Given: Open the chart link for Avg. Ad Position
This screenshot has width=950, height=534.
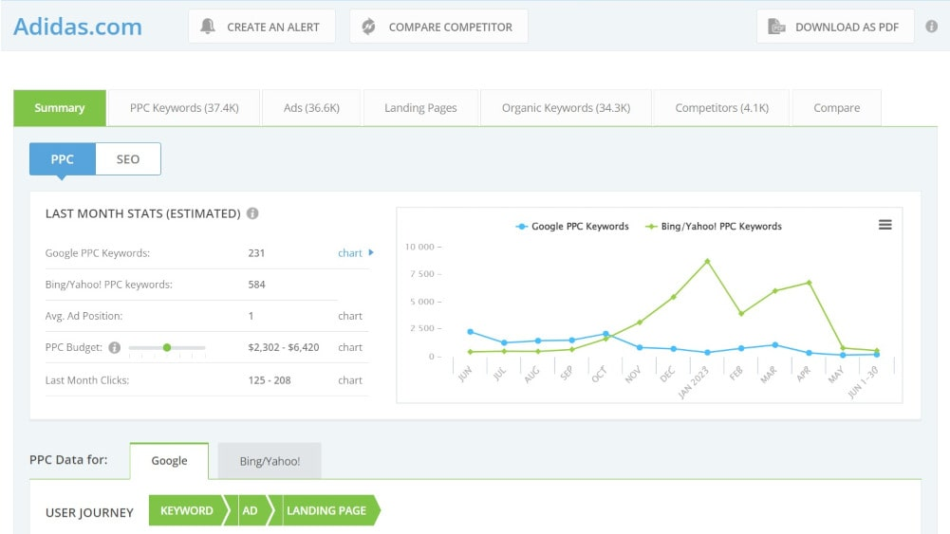Looking at the screenshot, I should tap(349, 316).
